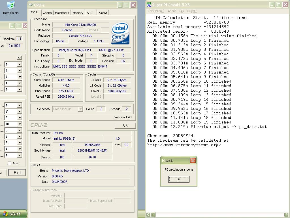Click the Super PI title bar icon

(149, 5)
